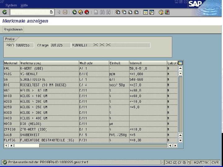Click the unit cell sec/150g
This screenshot has width=223, height=167.
click(x=119, y=85)
